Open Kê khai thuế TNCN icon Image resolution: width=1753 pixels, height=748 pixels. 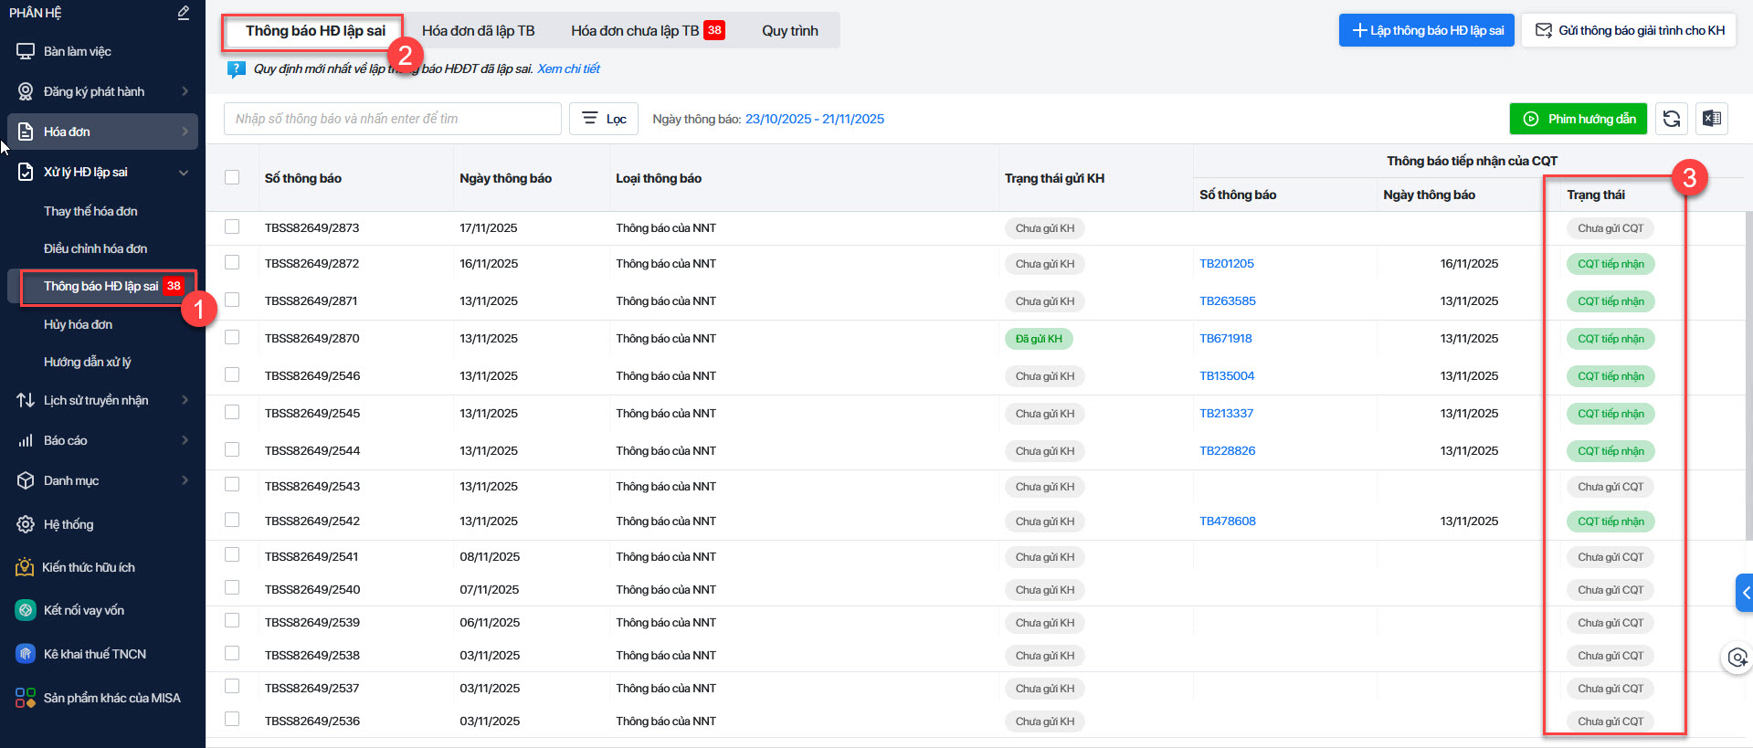pos(26,654)
